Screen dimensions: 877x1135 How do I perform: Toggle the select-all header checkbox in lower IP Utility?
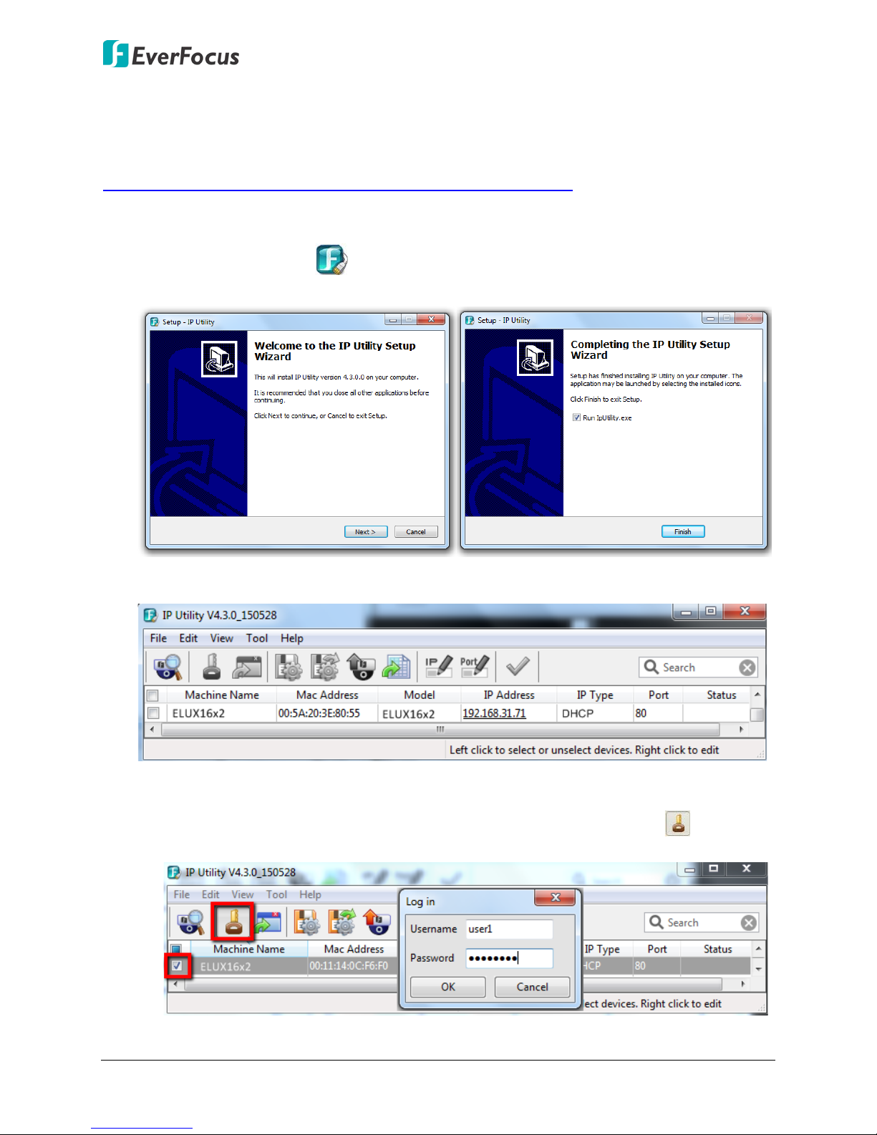176,949
